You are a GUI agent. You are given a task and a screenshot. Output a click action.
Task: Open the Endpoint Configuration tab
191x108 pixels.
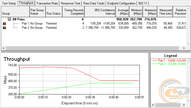coord(121,3)
